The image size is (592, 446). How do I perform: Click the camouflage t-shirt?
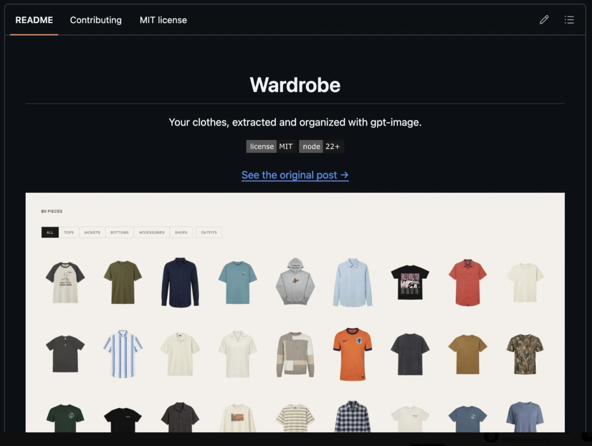tap(525, 354)
